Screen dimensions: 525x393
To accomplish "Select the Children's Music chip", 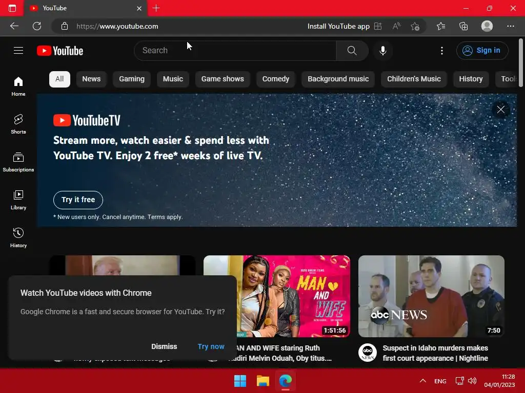I will (x=414, y=79).
